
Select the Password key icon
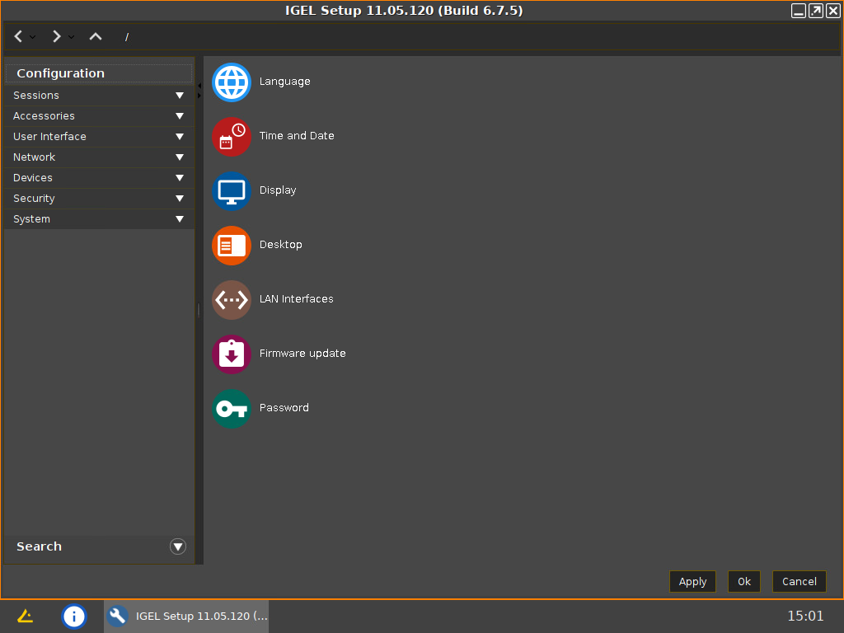[231, 408]
